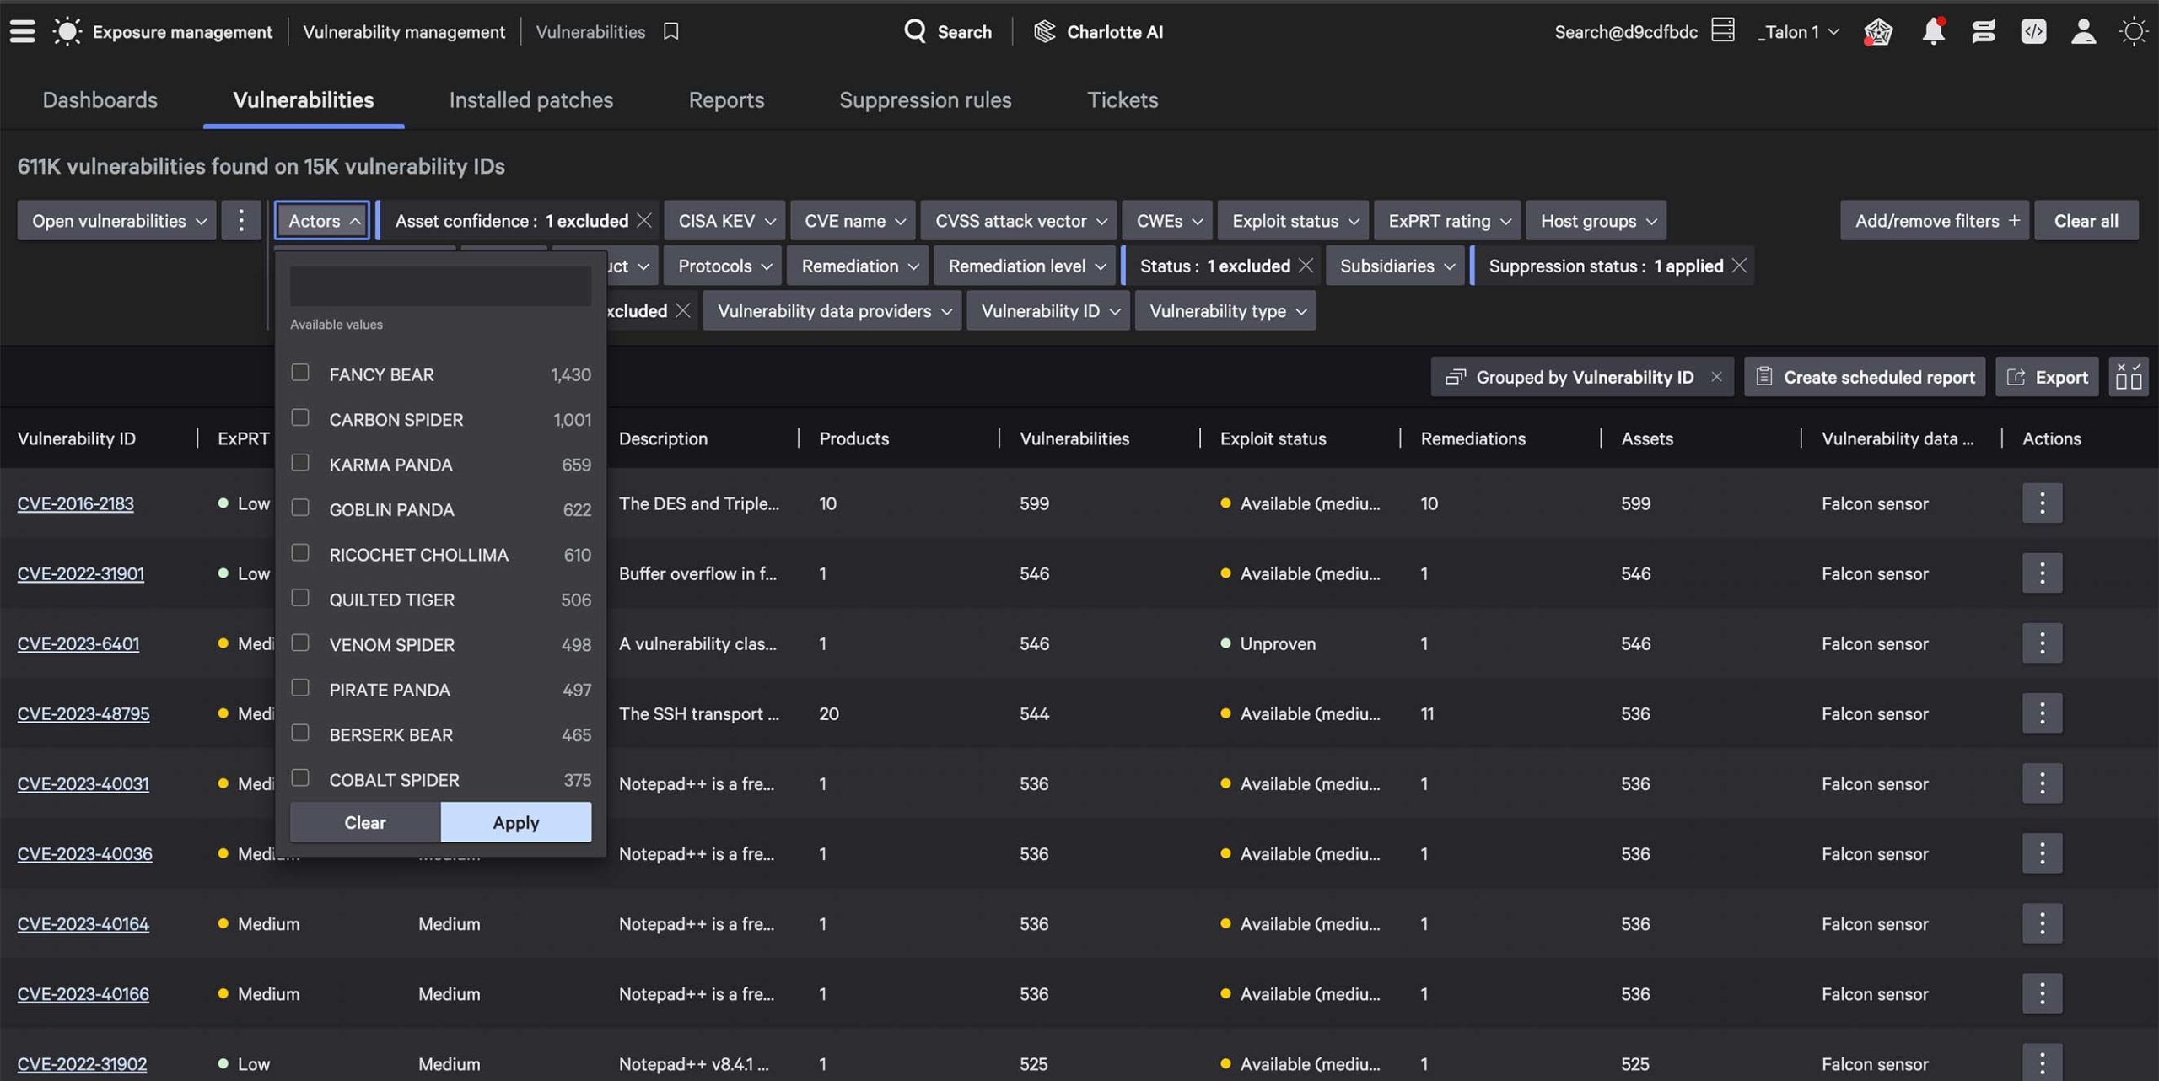This screenshot has width=2159, height=1081.
Task: Open the column customization icon
Action: tap(2129, 376)
